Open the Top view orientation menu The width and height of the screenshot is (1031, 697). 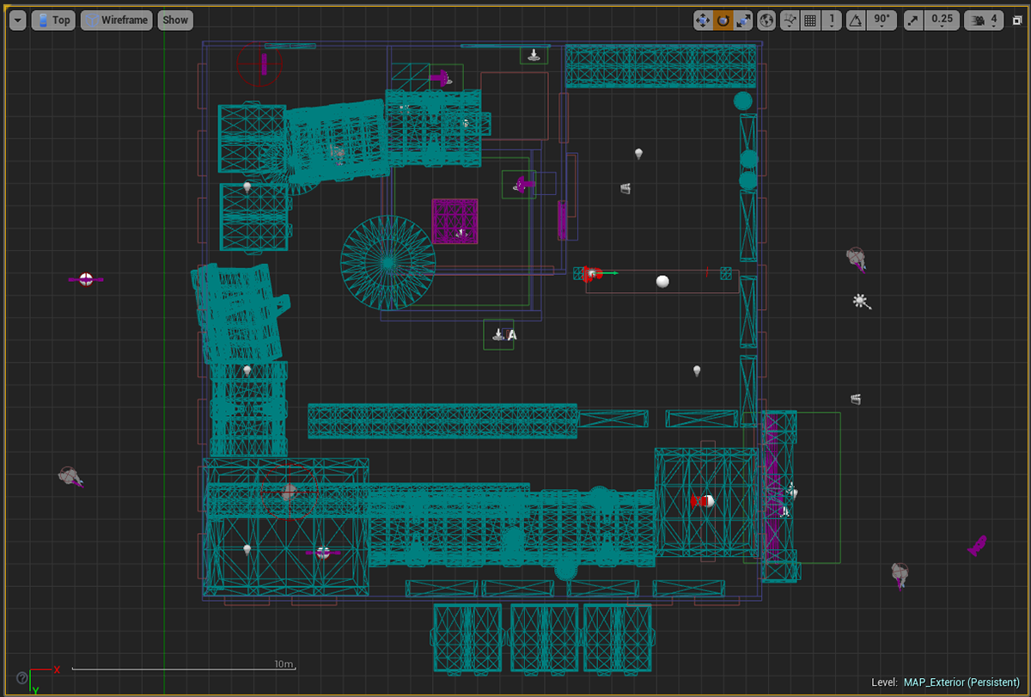(x=53, y=20)
